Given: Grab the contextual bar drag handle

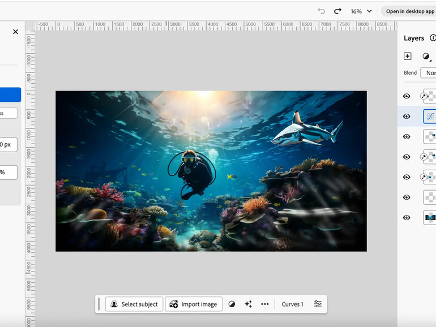Looking at the screenshot, I should 99,304.
